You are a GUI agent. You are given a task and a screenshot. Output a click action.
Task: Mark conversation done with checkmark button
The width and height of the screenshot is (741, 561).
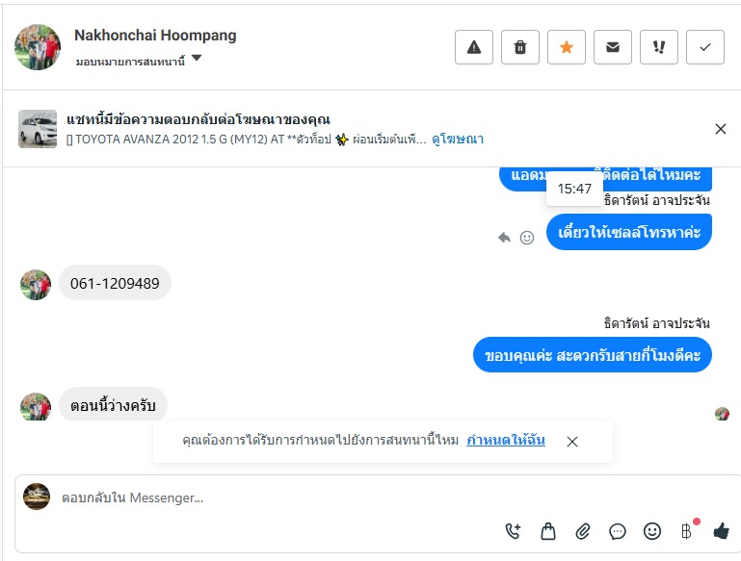tap(705, 47)
